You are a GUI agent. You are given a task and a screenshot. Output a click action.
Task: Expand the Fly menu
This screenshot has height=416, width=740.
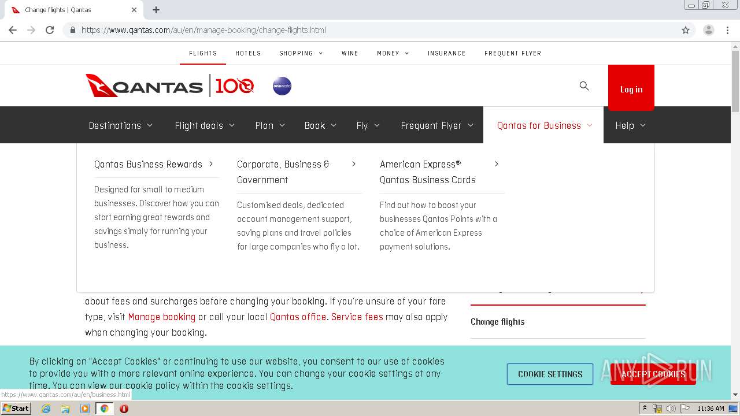[368, 125]
